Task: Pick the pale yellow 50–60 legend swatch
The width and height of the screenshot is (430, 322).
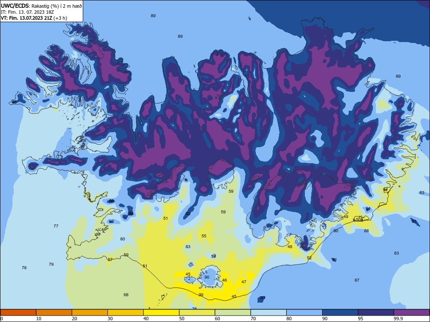Action: click(x=197, y=313)
